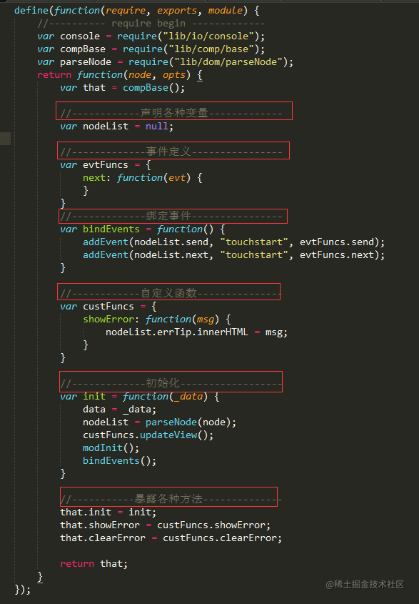The image size is (419, 604).
Task: Click the '初始化' comment text
Action: pyautogui.click(x=162, y=383)
